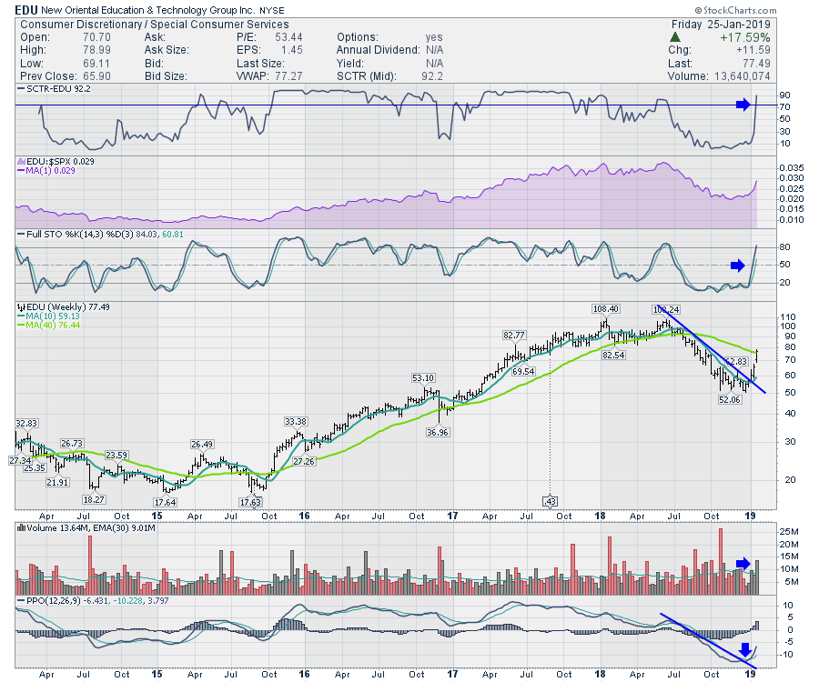Image resolution: width=819 pixels, height=682 pixels.
Task: Click the 26.73 price label
Action: [x=72, y=444]
